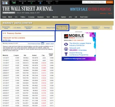
Task: Select the Bonds, Rates & Credit Markets tab
Action: 62,28
